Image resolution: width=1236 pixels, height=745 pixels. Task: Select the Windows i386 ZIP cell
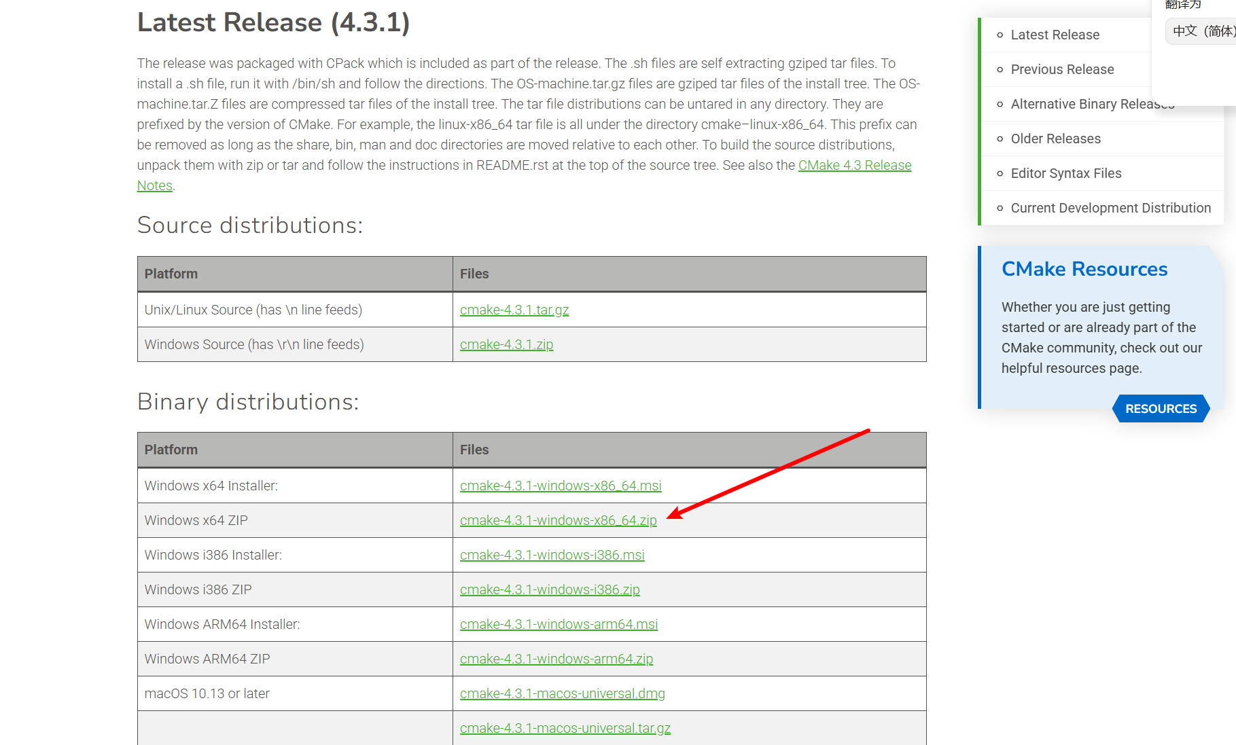pyautogui.click(x=295, y=589)
